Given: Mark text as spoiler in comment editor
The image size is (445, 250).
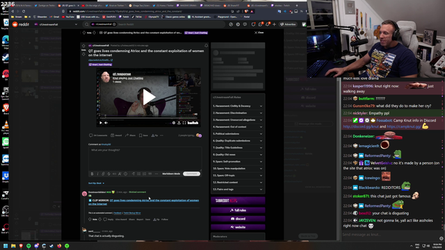Looking at the screenshot, I should point(125,174).
